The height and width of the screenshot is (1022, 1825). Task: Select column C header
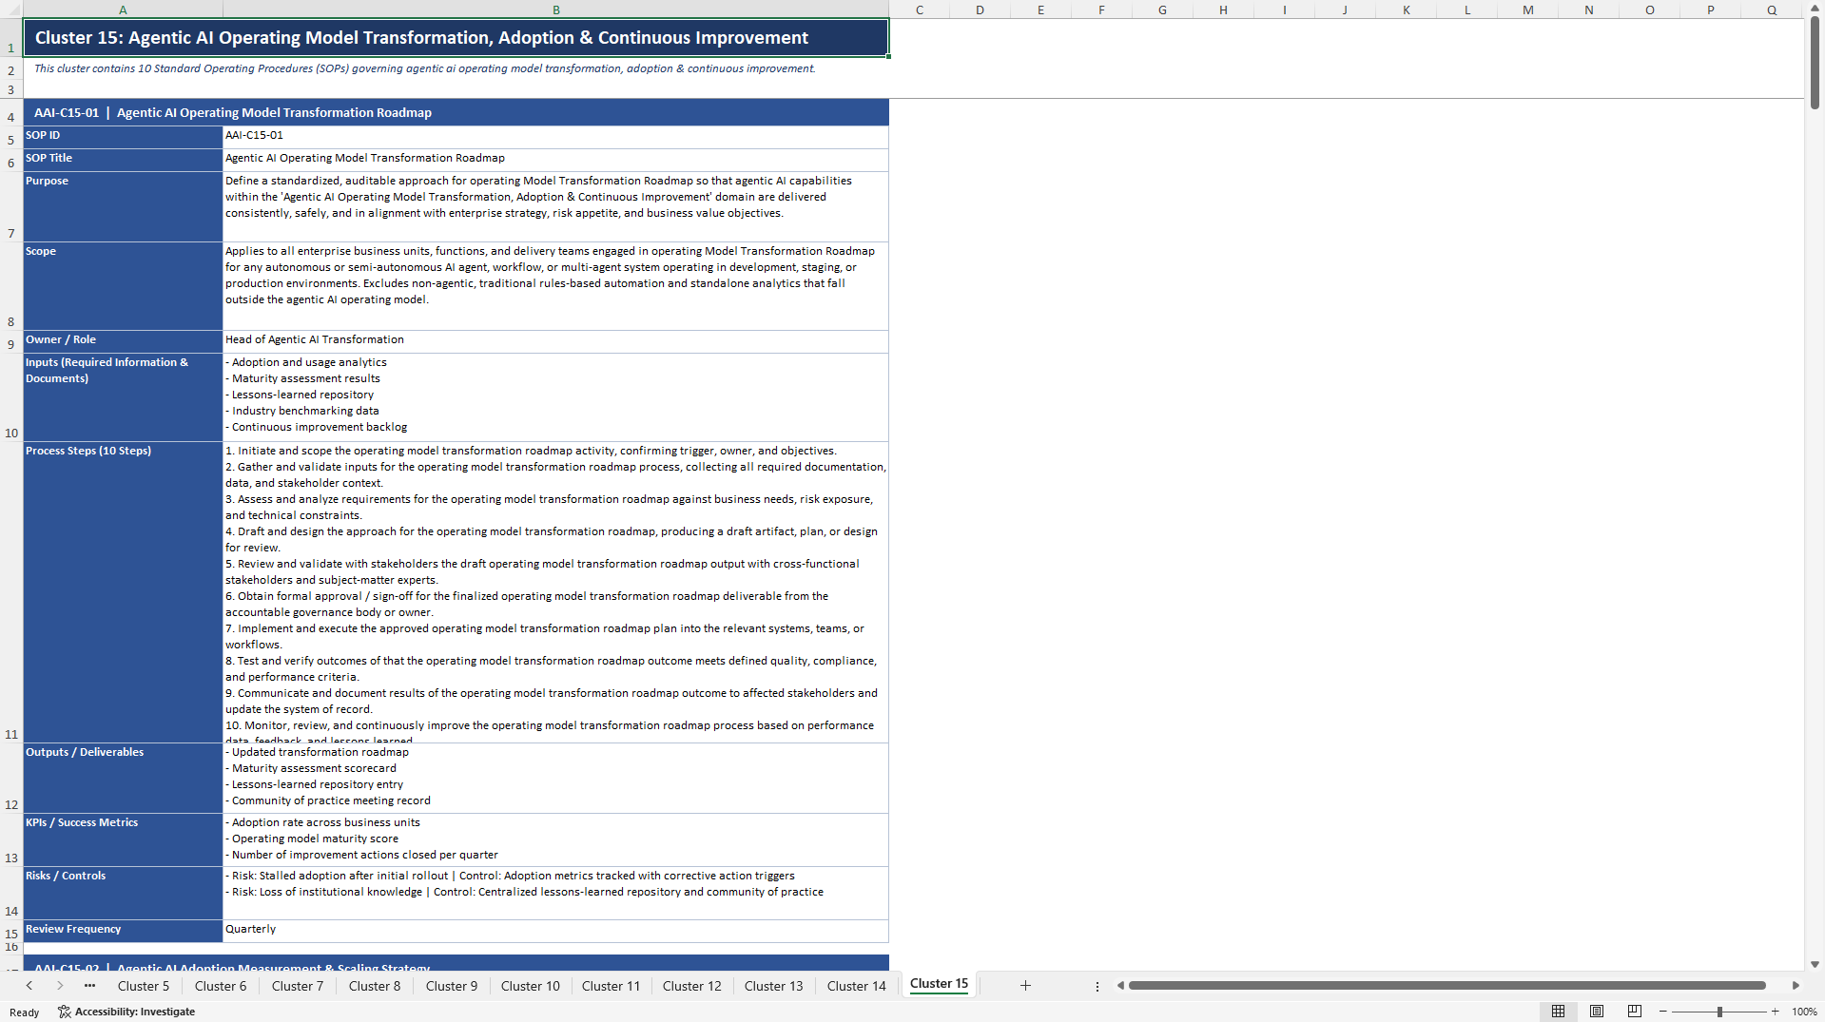click(920, 10)
